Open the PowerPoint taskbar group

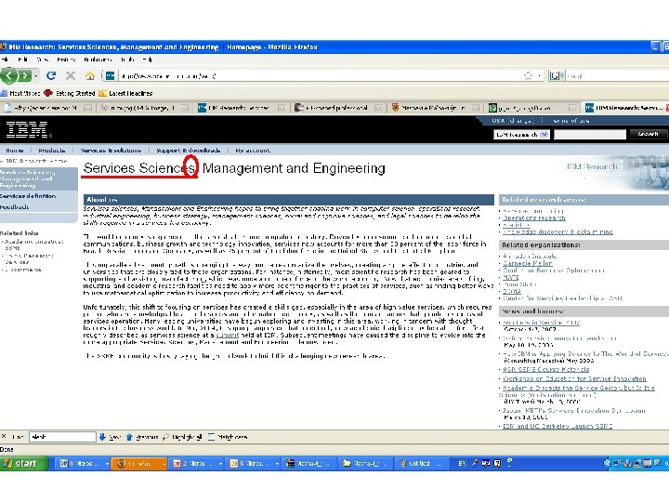pyautogui.click(x=195, y=463)
